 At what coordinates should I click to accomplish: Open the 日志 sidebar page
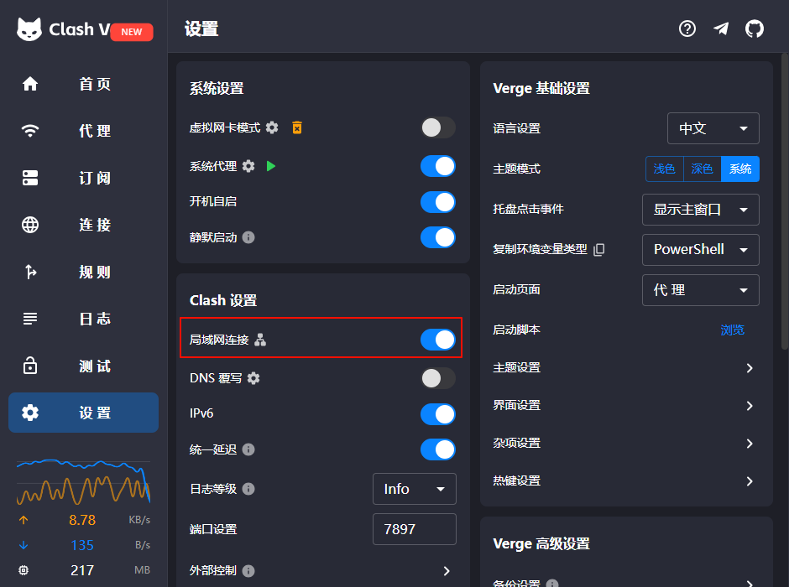click(84, 319)
